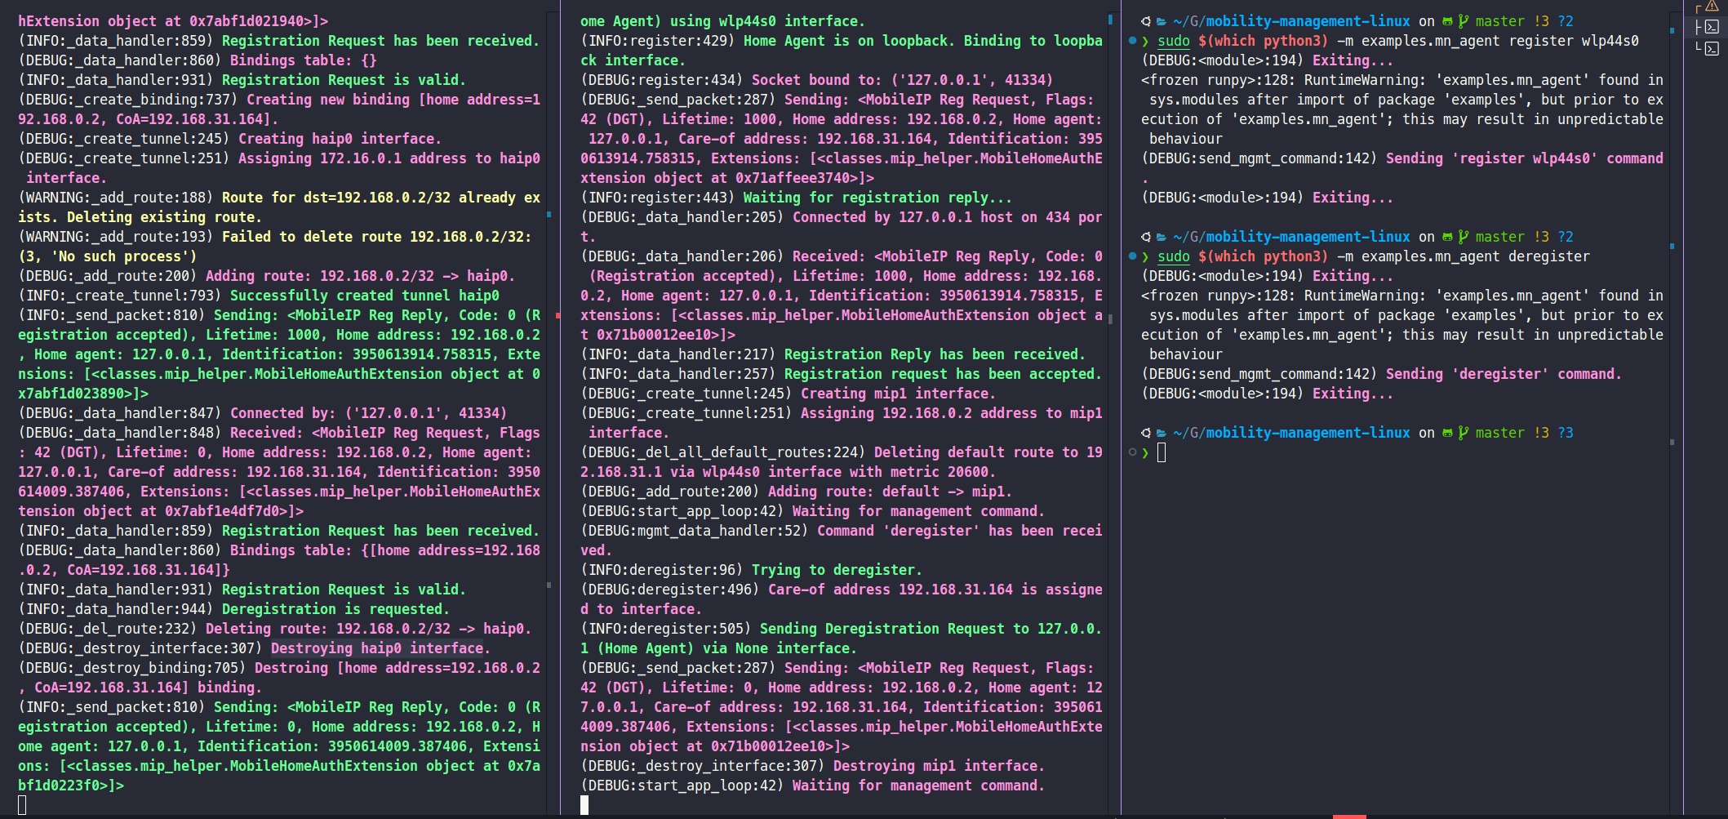
Task: Click 'Destroying haip0 interface.' log text
Action: tap(381, 648)
